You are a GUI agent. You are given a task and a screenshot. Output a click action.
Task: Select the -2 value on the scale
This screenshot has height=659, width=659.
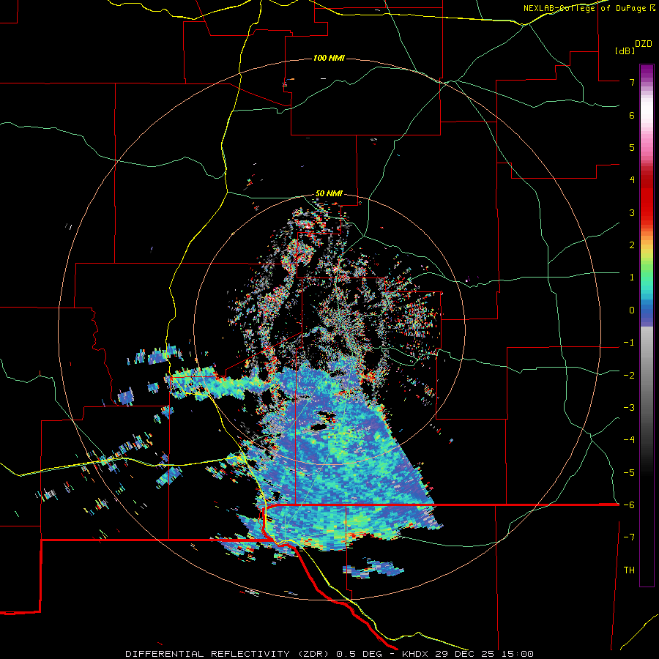coord(629,376)
